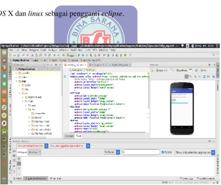This screenshot has height=185, width=221.
Task: Switch to the Design tab of the editor
Action: [x=69, y=136]
